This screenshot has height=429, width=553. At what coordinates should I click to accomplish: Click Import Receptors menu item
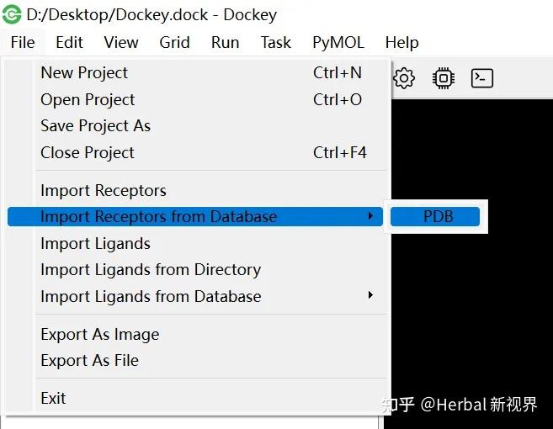pos(104,190)
